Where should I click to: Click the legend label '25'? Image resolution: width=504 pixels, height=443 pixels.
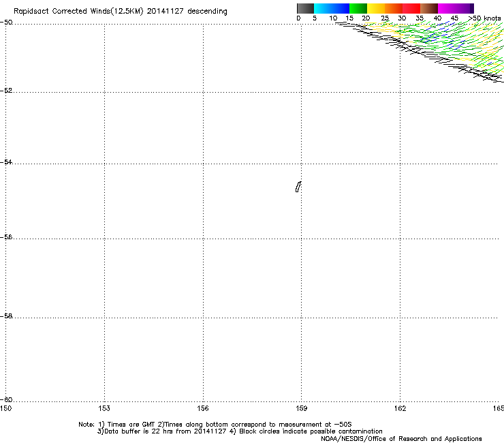(385, 18)
